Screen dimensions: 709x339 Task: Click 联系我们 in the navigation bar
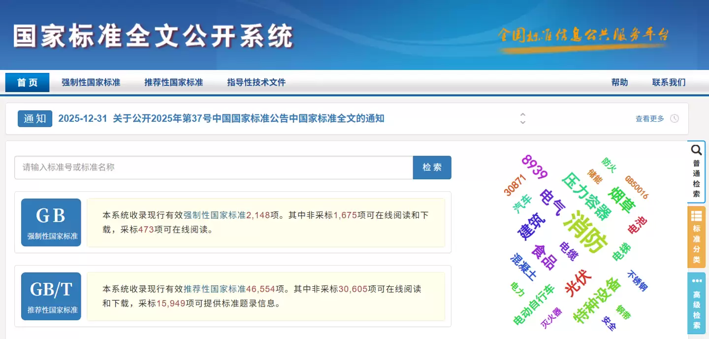coord(668,82)
